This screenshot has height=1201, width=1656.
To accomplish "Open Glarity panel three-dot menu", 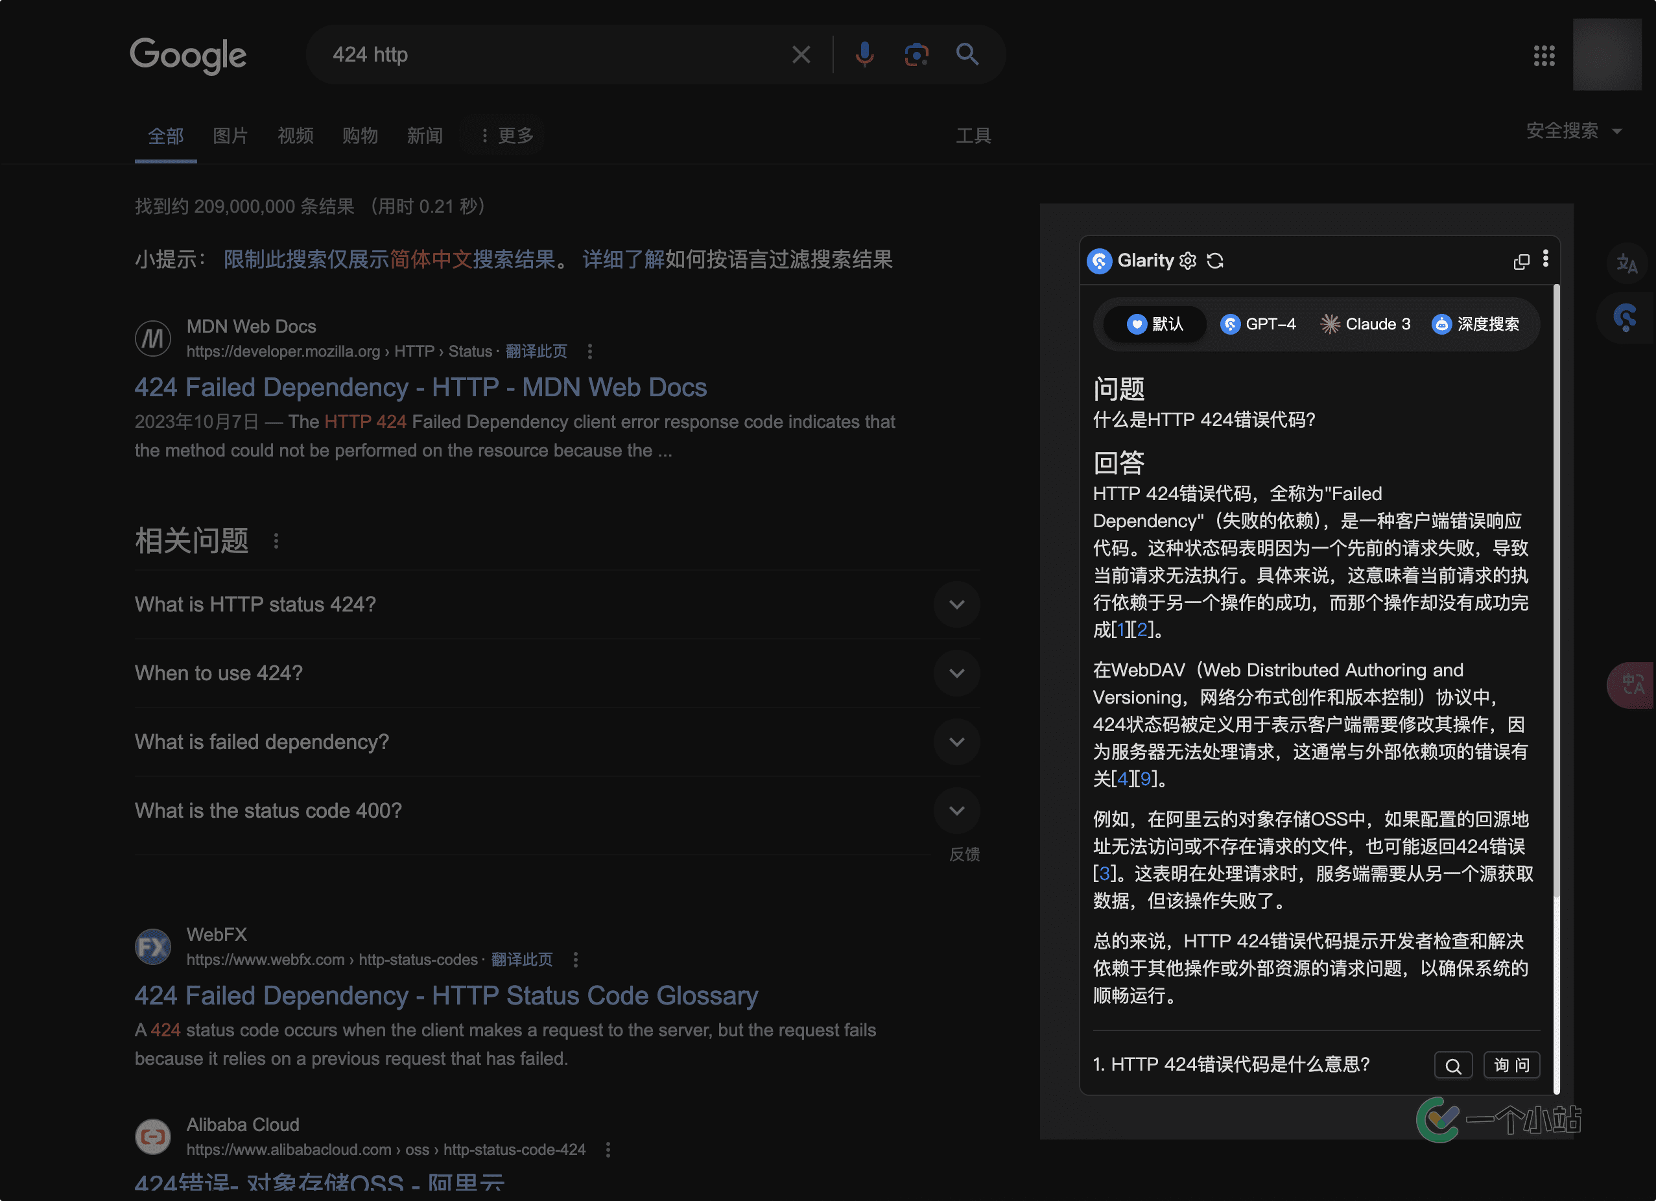I will click(x=1545, y=259).
